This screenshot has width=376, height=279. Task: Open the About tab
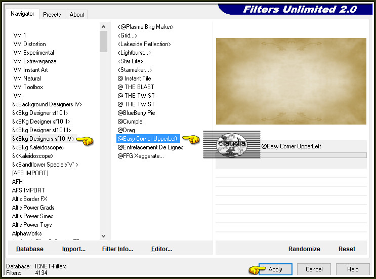coord(77,15)
